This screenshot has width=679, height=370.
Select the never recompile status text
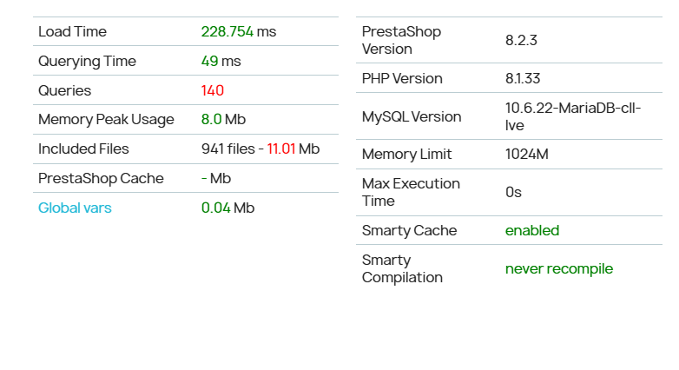pyautogui.click(x=559, y=268)
